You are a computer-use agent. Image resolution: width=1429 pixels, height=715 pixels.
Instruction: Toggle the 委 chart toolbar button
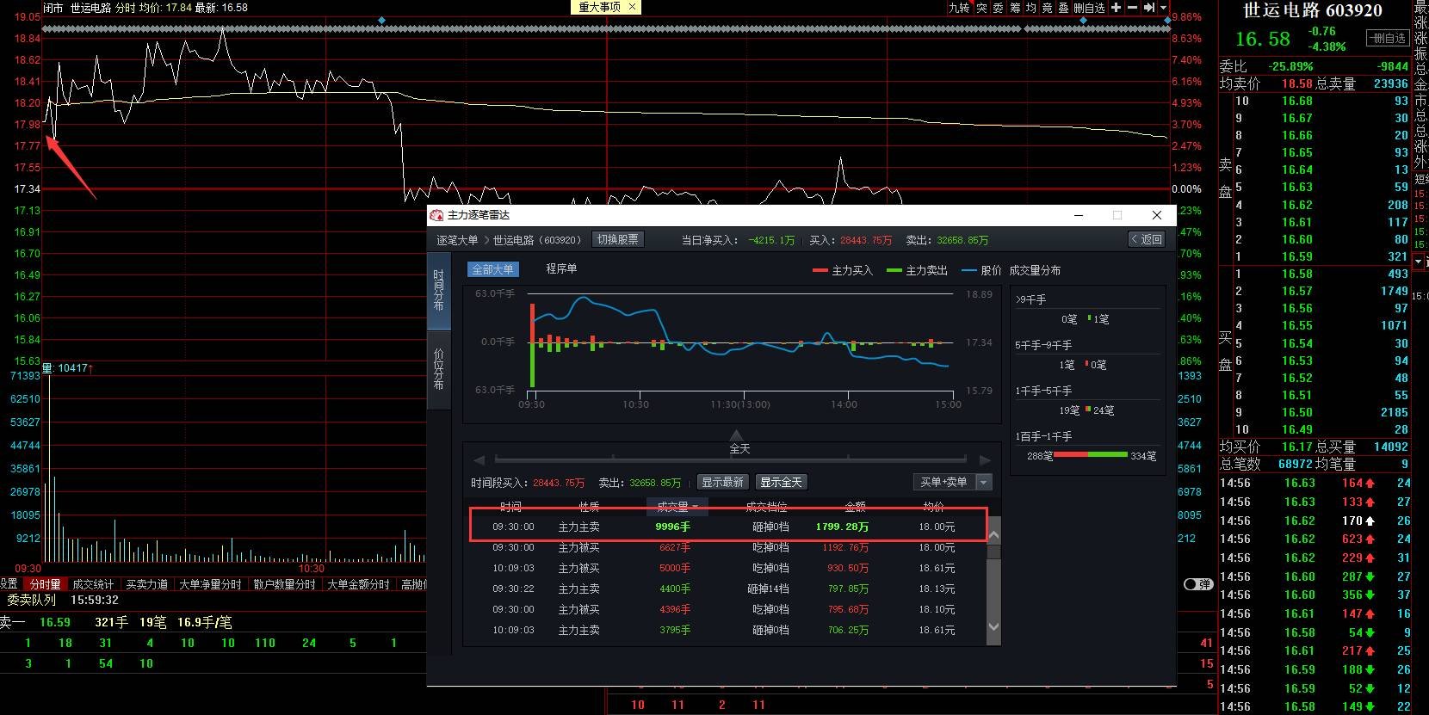click(x=999, y=7)
